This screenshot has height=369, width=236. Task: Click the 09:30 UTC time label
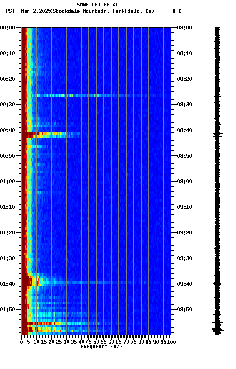click(x=185, y=258)
